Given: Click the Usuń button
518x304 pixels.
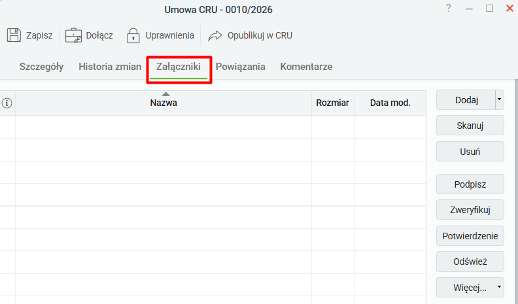Looking at the screenshot, I should coord(470,152).
